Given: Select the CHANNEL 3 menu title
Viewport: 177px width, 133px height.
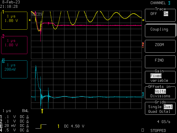Looking at the screenshot, I should pyautogui.click(x=160, y=3).
